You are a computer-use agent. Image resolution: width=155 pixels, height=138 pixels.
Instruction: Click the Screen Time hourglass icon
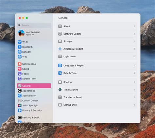point(20,78)
